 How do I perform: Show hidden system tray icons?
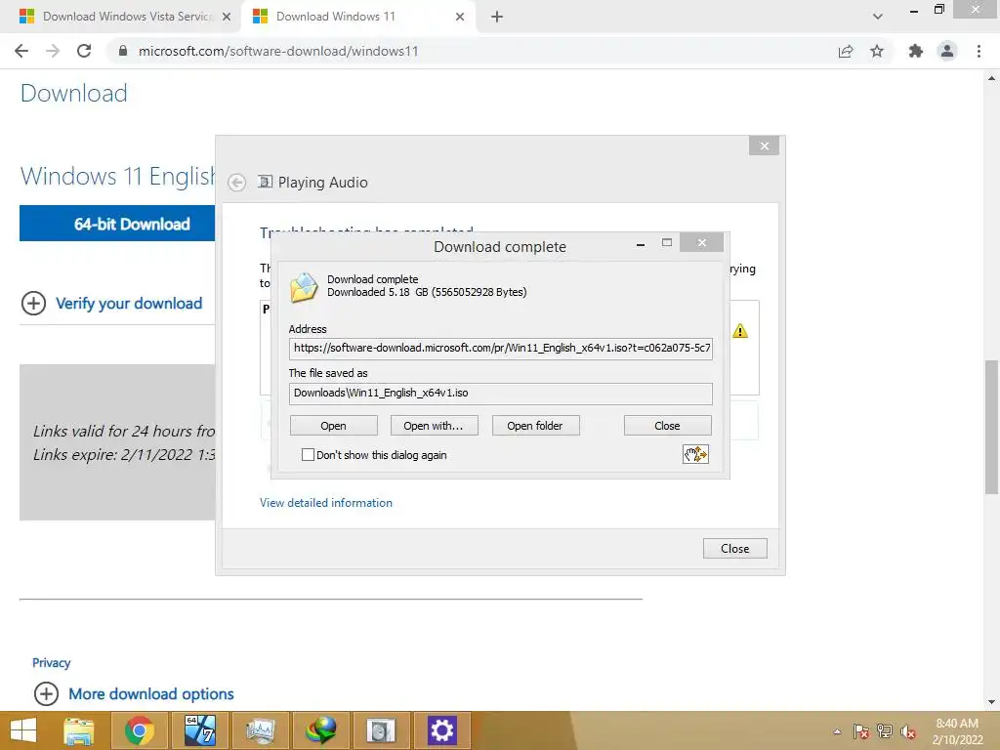[837, 731]
